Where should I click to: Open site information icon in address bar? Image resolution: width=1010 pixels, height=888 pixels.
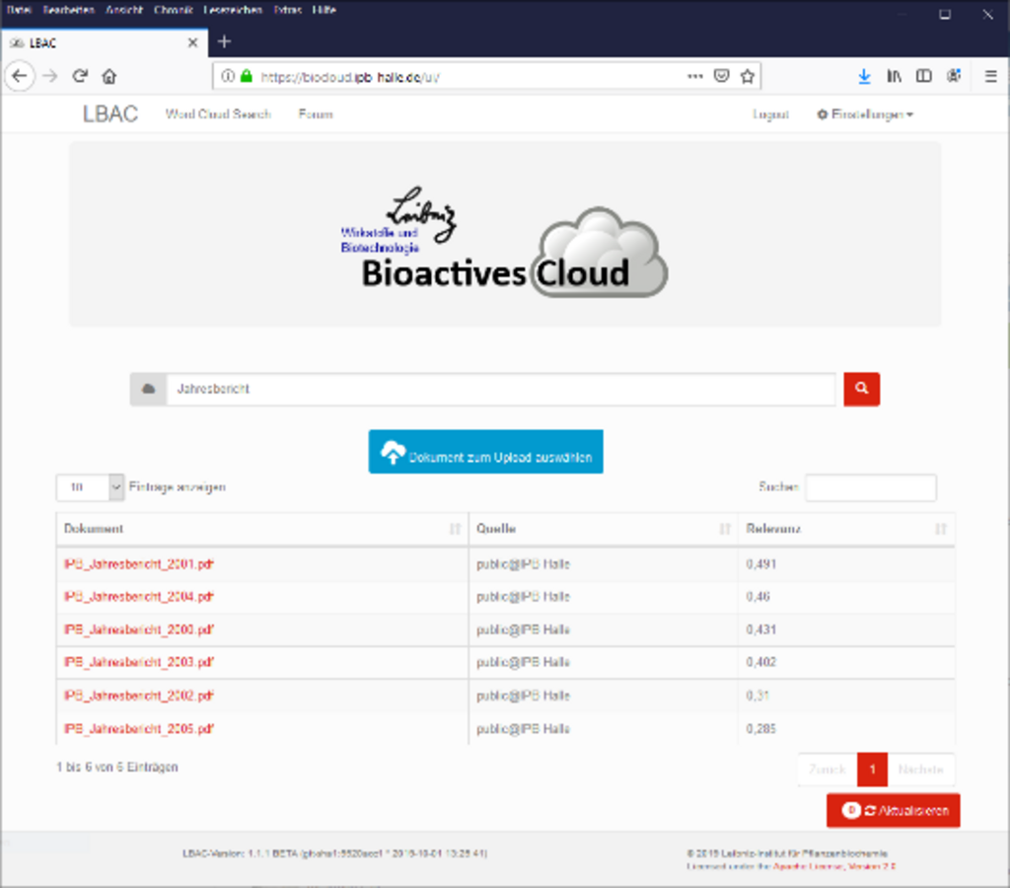[227, 77]
